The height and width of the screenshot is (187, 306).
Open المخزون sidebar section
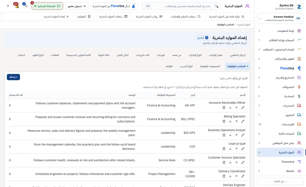click(280, 115)
